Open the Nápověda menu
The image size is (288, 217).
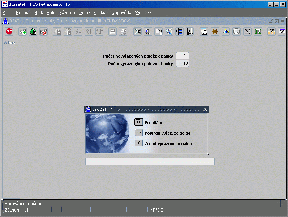pos(121,13)
